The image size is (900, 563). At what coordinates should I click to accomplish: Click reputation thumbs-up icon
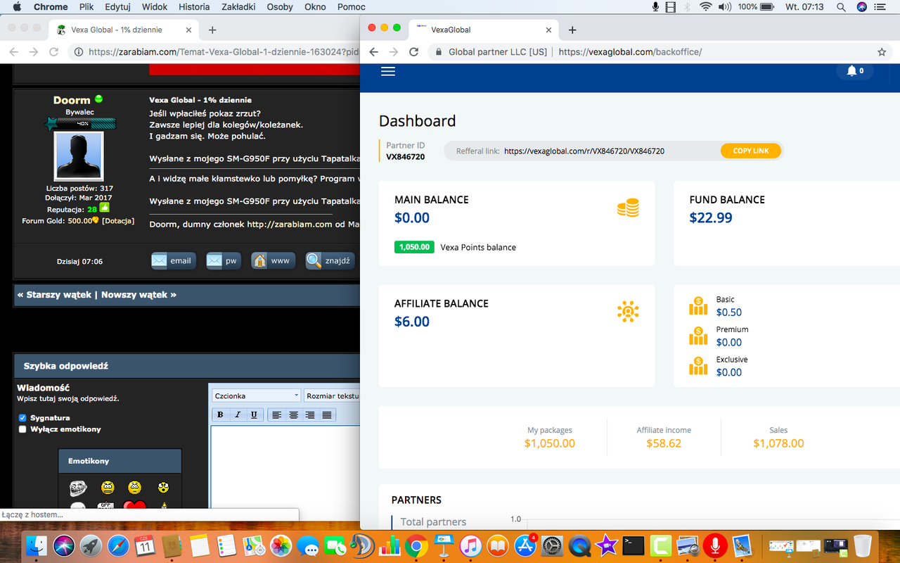click(x=104, y=208)
